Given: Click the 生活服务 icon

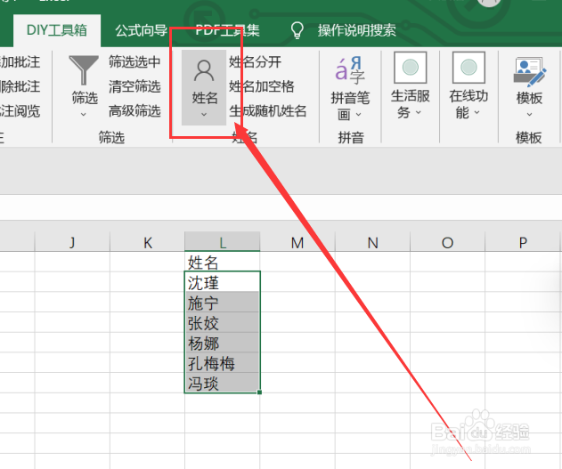Looking at the screenshot, I should pyautogui.click(x=411, y=68).
